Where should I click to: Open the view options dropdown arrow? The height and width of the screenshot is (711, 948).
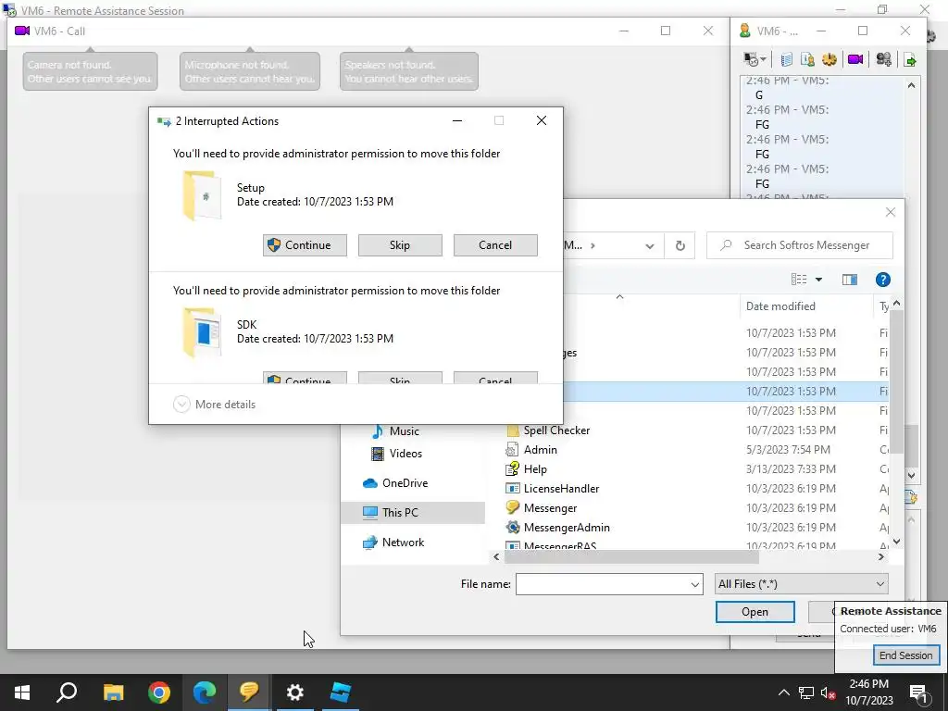tap(818, 280)
